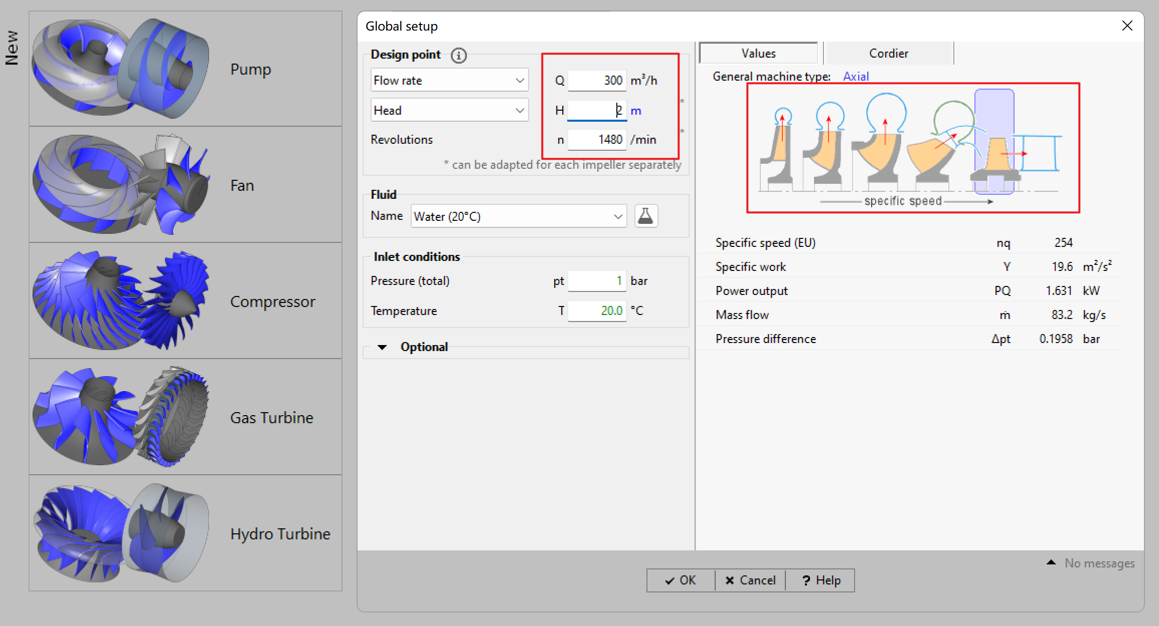Open the Water (20°C) fluid dropdown
The height and width of the screenshot is (626, 1159).
[519, 216]
